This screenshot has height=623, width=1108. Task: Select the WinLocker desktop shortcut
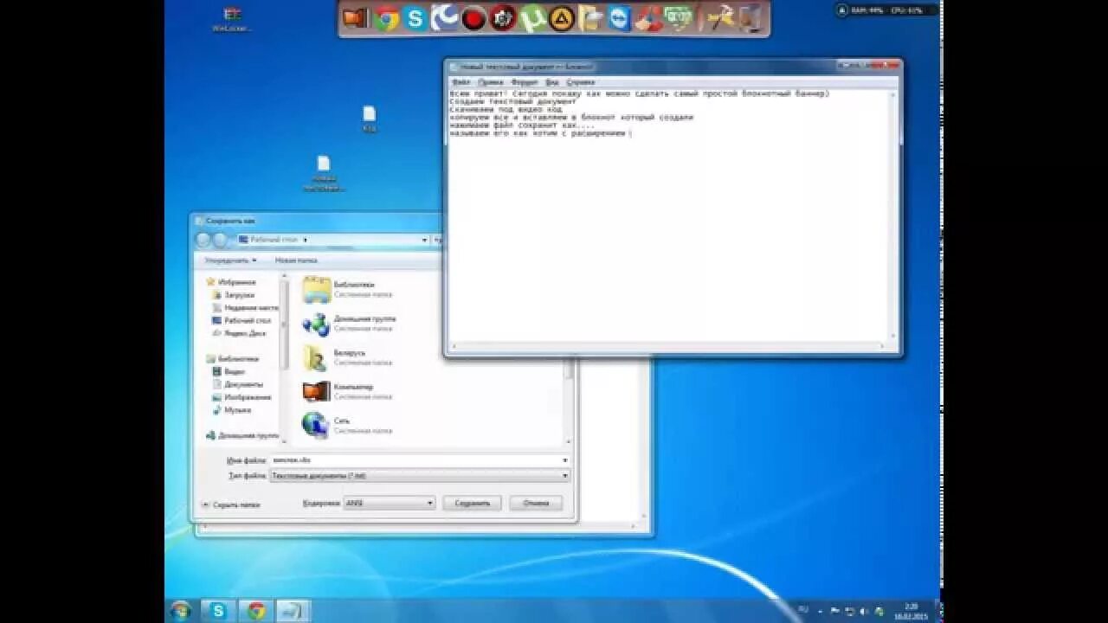click(x=232, y=19)
